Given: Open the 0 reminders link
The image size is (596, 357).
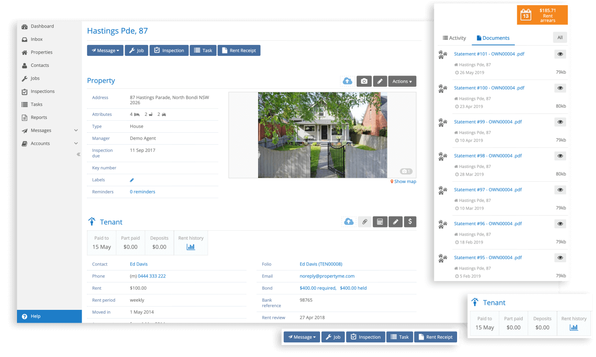Looking at the screenshot, I should pyautogui.click(x=143, y=192).
